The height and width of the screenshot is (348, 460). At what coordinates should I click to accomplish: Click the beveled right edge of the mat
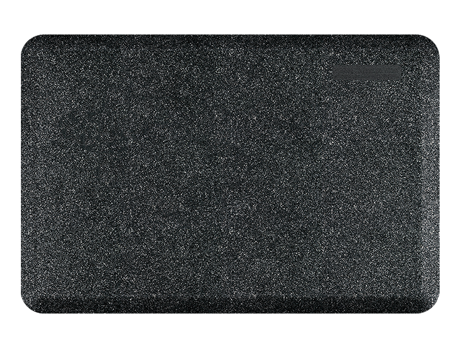pyautogui.click(x=434, y=174)
